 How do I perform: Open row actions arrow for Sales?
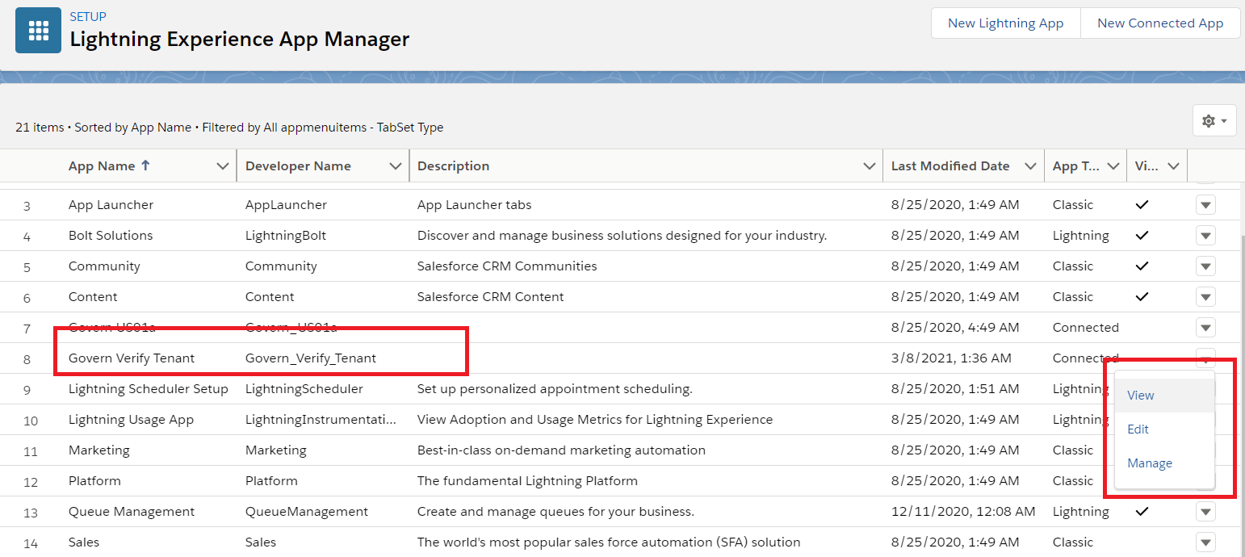point(1205,542)
